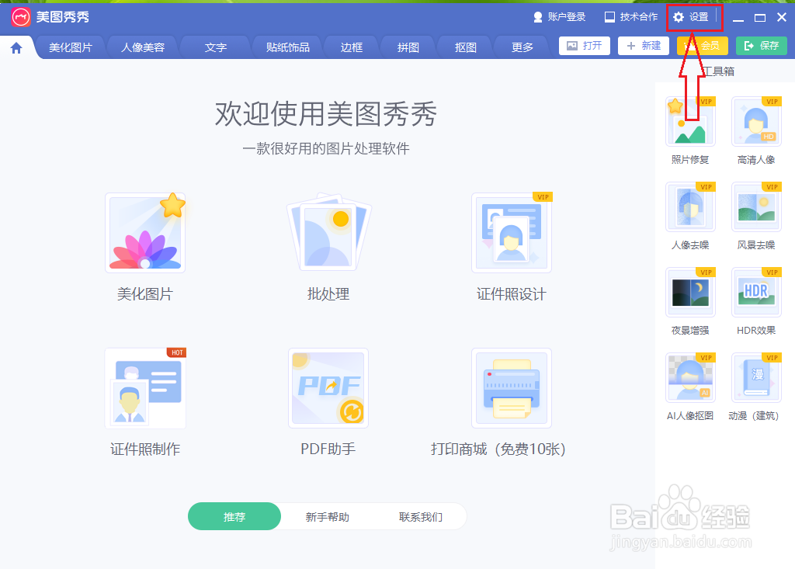Image resolution: width=795 pixels, height=569 pixels.
Task: Switch to the 人像美容 tab
Action: click(143, 47)
